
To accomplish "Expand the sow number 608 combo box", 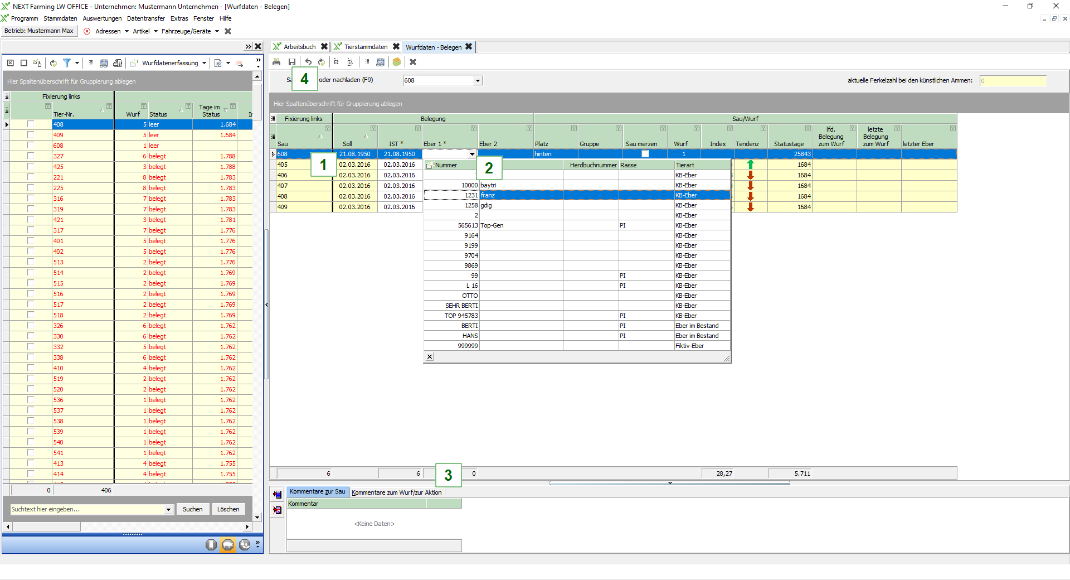I will tap(478, 81).
